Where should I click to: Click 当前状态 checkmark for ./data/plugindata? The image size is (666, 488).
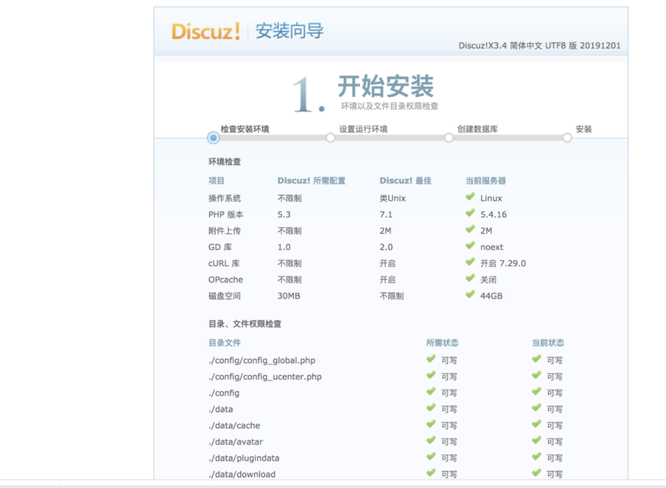536,457
